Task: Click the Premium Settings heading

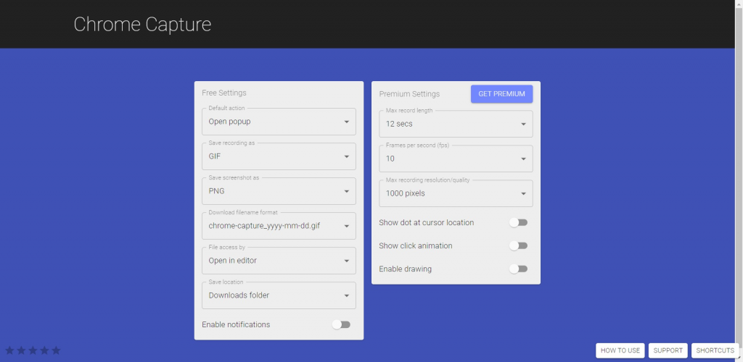Action: (409, 94)
